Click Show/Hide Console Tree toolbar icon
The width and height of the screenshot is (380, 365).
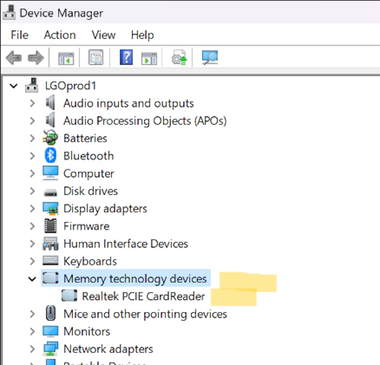coord(66,58)
